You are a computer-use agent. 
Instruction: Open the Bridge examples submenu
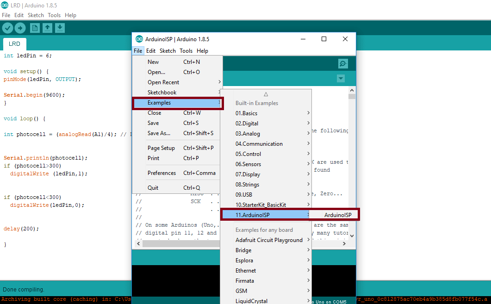[x=266, y=250]
